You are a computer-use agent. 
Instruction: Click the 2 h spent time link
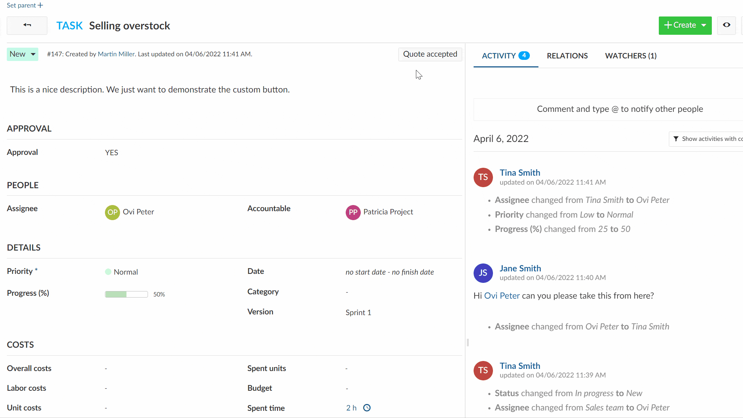coord(351,408)
